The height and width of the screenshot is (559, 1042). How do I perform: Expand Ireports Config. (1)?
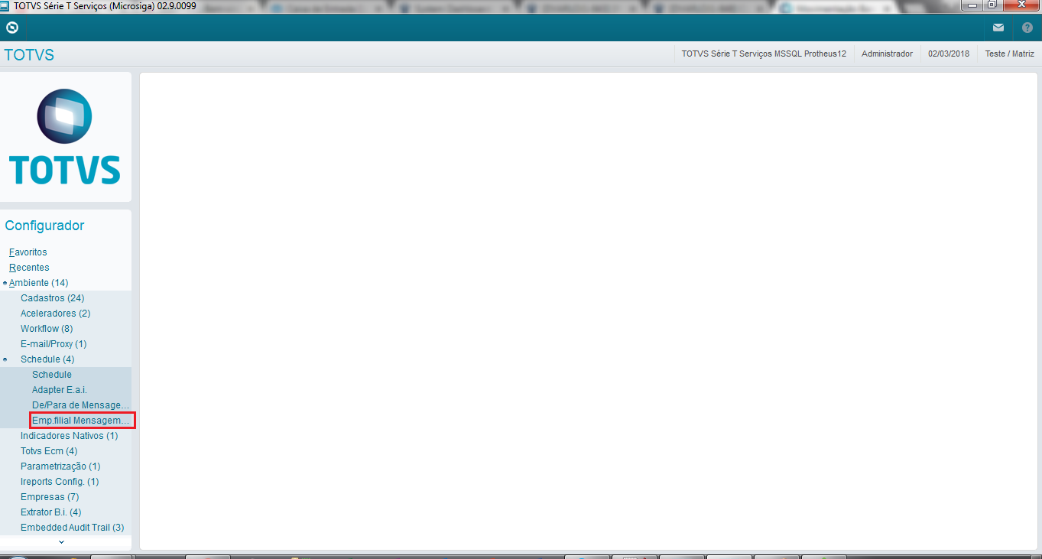pyautogui.click(x=60, y=482)
